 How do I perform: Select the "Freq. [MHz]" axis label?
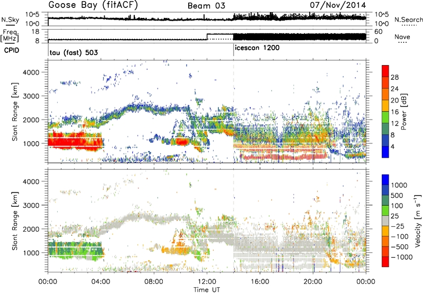[10, 35]
